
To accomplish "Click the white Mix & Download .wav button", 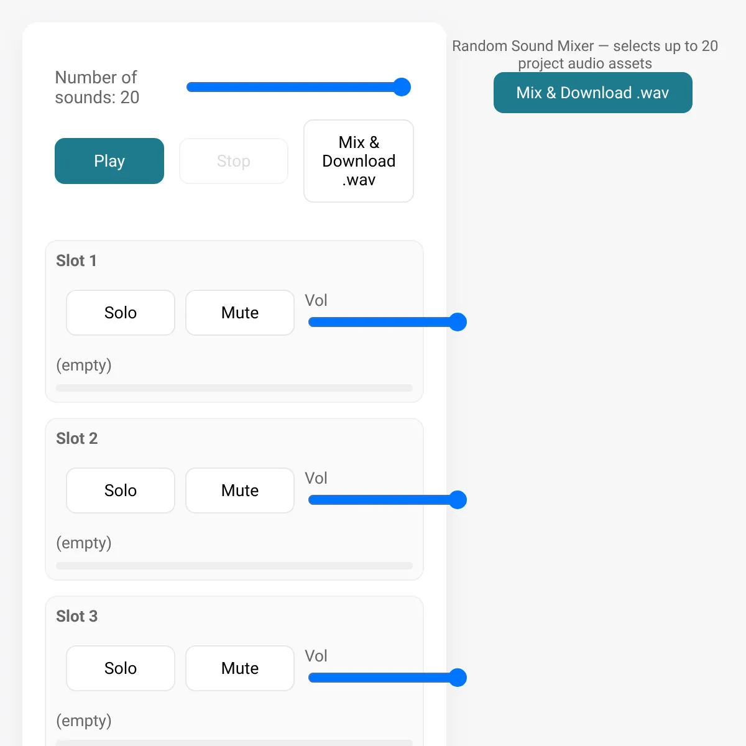I will (x=359, y=161).
